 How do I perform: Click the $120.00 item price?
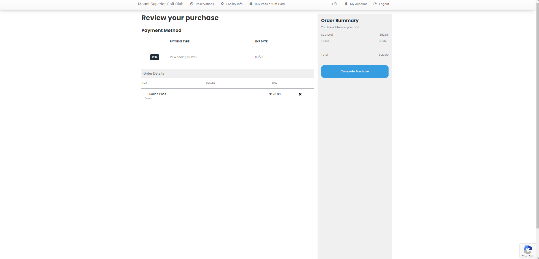click(x=275, y=94)
